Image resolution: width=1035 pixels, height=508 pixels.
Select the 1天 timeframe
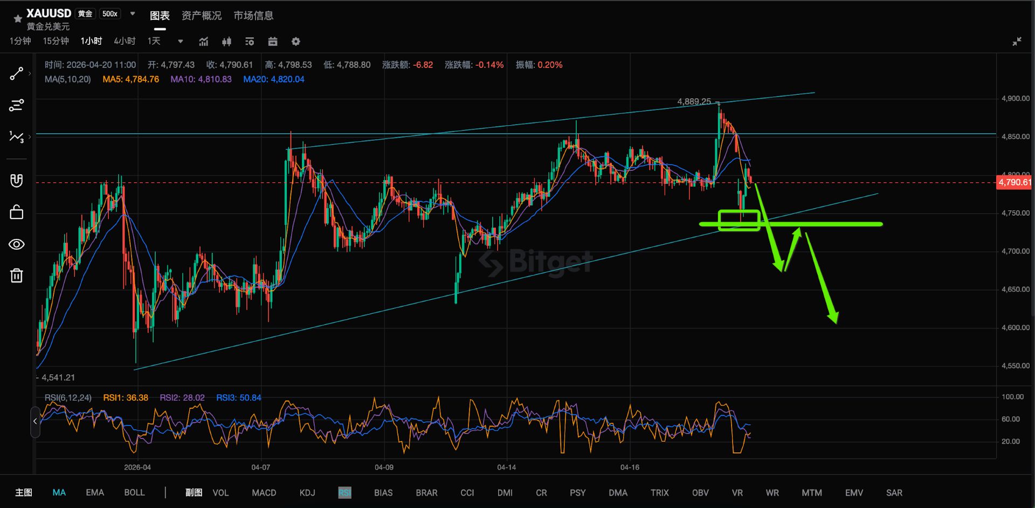tap(154, 41)
